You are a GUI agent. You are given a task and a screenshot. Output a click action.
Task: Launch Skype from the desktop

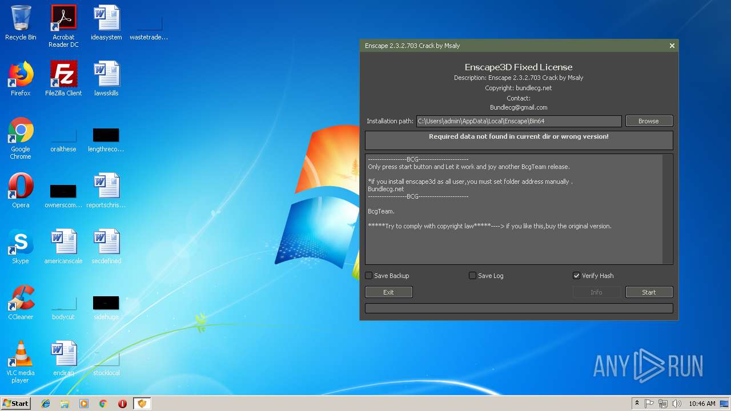(x=21, y=247)
